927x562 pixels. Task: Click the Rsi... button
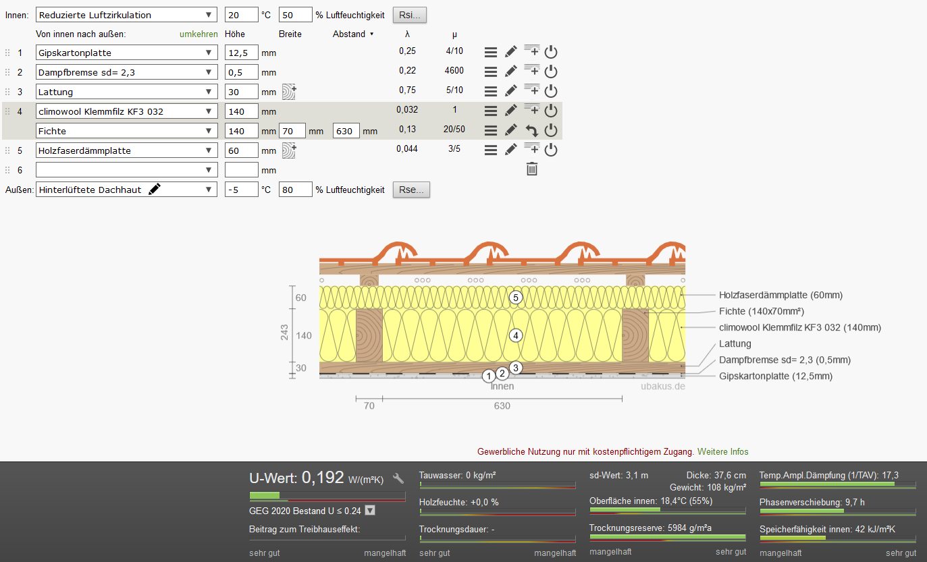410,15
